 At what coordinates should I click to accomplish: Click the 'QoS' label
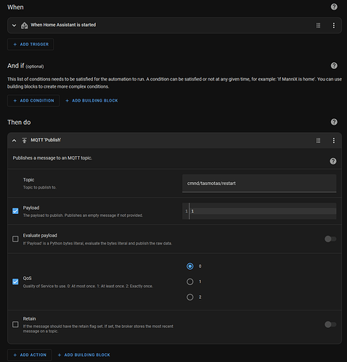(27, 279)
